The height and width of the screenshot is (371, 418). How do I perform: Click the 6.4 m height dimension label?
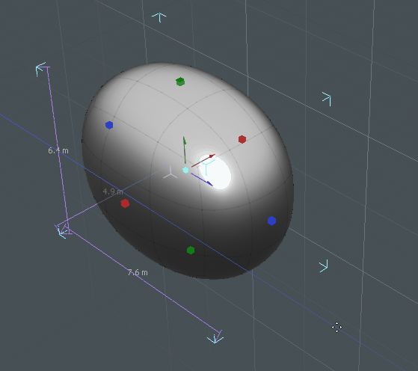coord(58,150)
